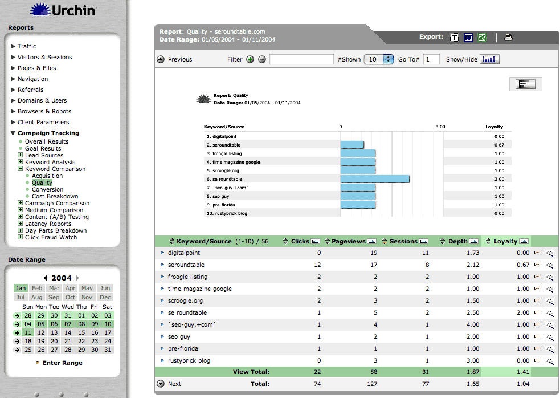Focus the Go To# page field

coord(431,59)
